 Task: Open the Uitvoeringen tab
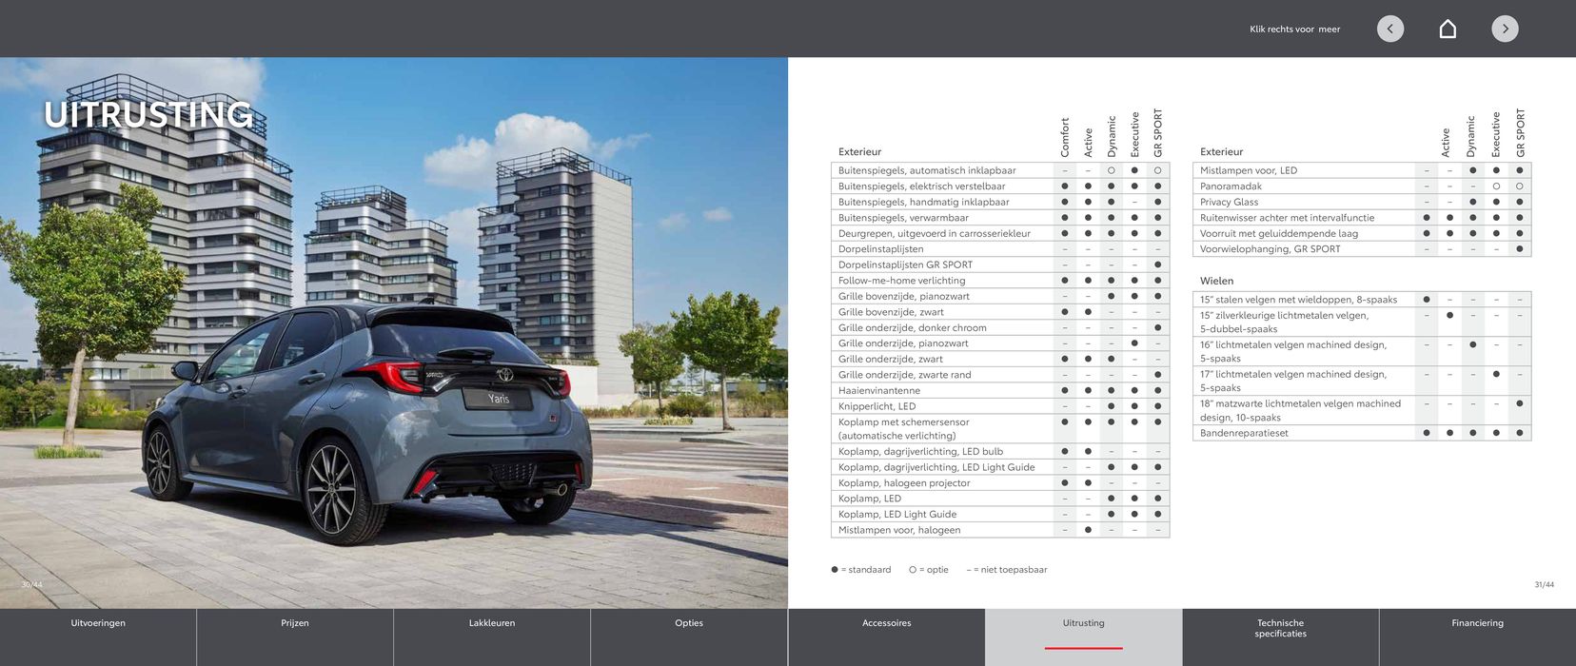click(x=98, y=623)
